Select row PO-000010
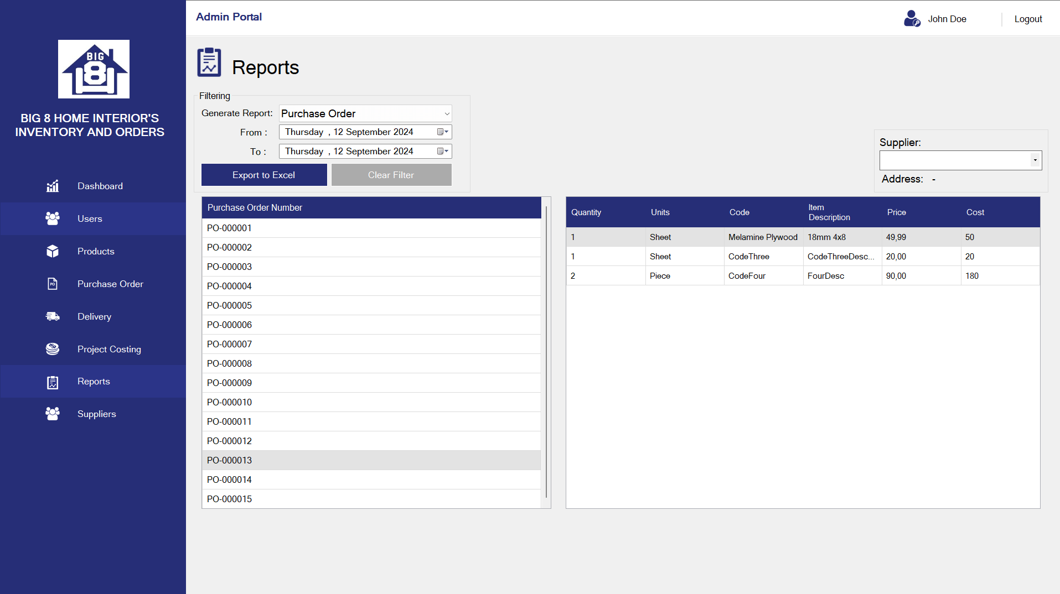 pyautogui.click(x=371, y=402)
